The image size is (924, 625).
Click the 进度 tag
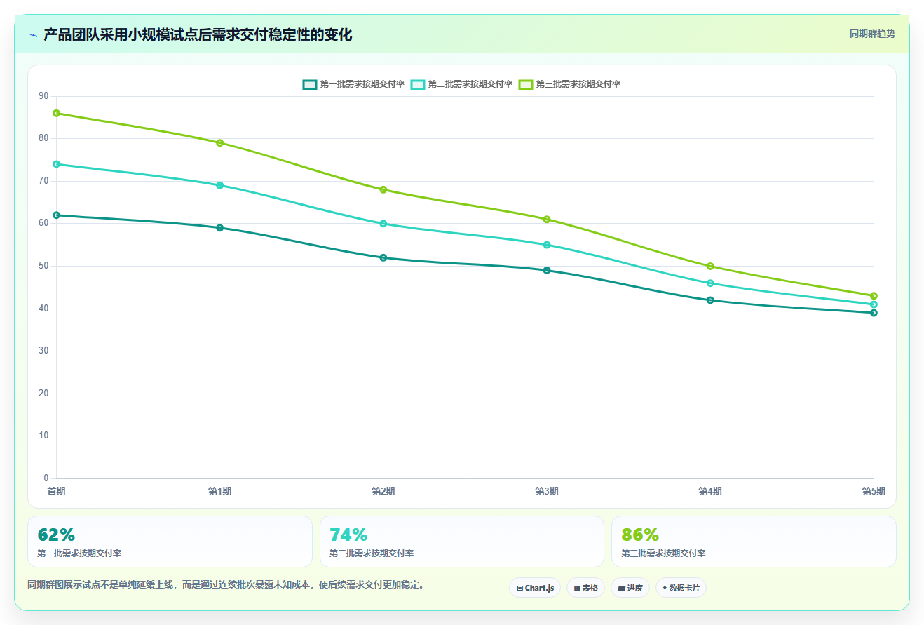pos(630,588)
